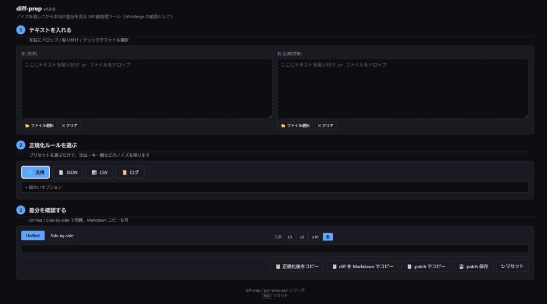Image resolution: width=547 pixels, height=304 pixels.
Task: Click left ファイル選択 folder icon
Action: pos(27,126)
